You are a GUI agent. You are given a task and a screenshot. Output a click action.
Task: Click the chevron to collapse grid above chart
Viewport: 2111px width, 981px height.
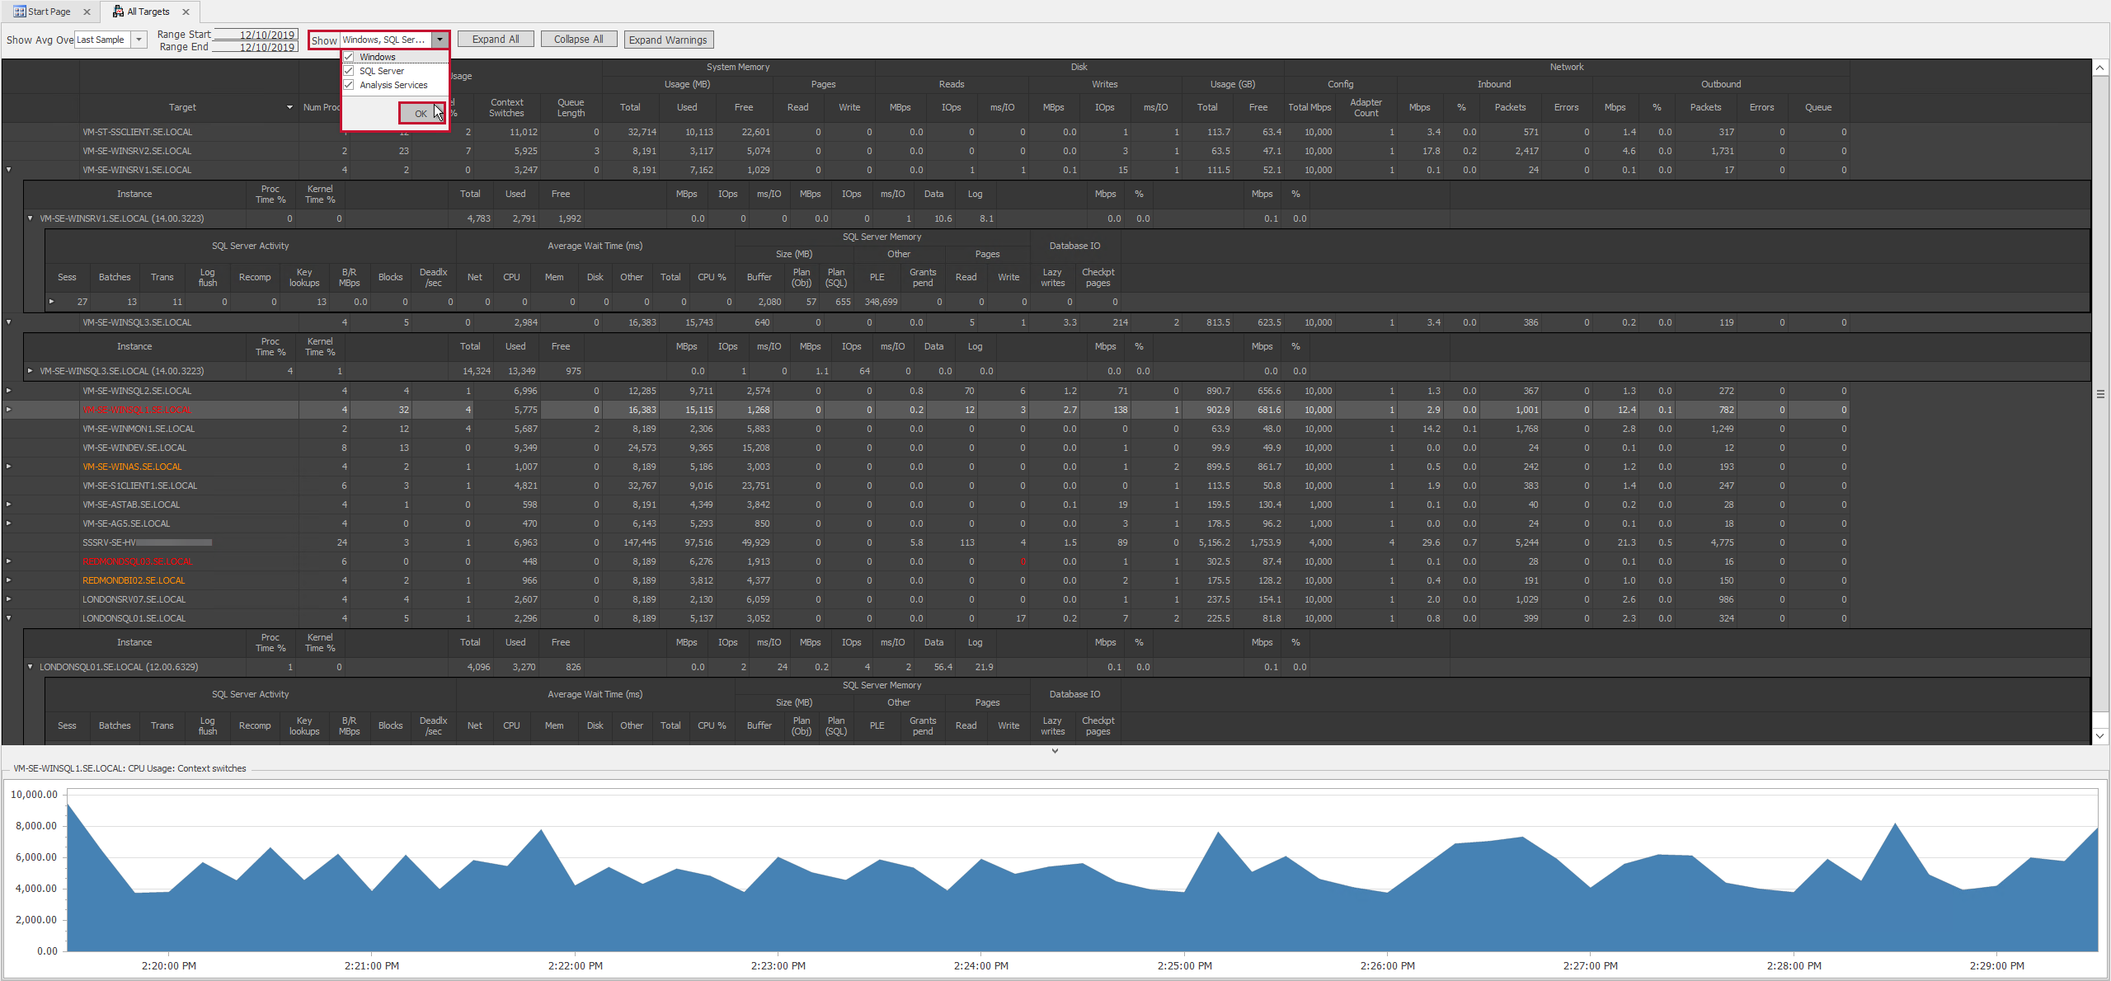[x=1054, y=750]
